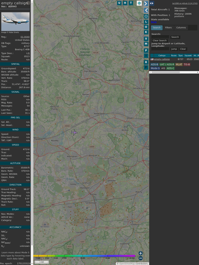The width and height of the screenshot is (199, 265).
Task: Toggle the L map button
Action: point(146,22)
